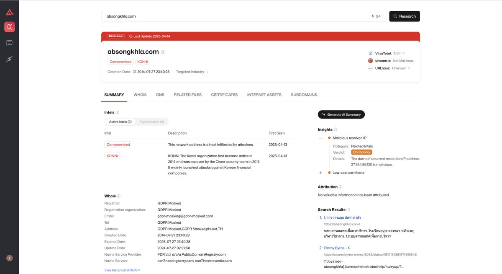Click the Email value gdpr-masking@gdpr-masked.com

pos(185,216)
